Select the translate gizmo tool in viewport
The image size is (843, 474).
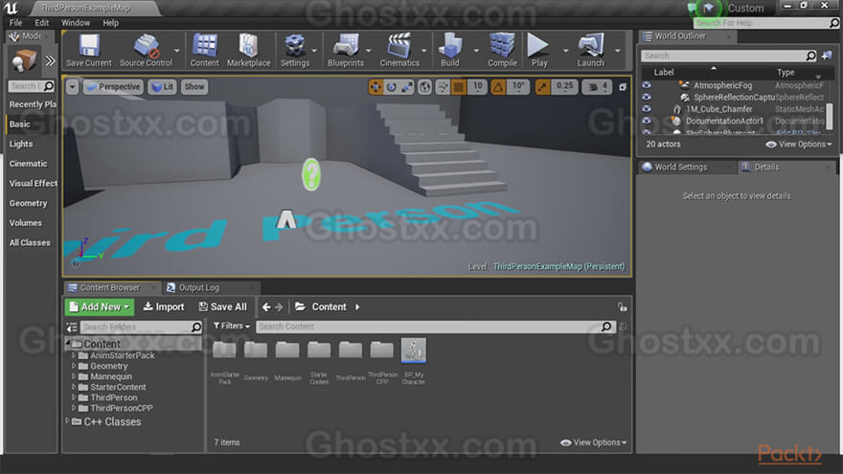click(x=376, y=86)
